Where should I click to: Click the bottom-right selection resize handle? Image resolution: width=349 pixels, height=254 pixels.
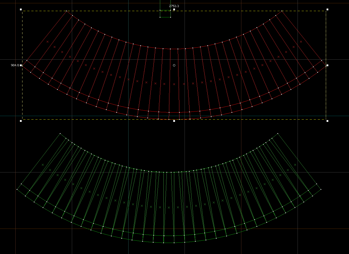pyautogui.click(x=327, y=121)
